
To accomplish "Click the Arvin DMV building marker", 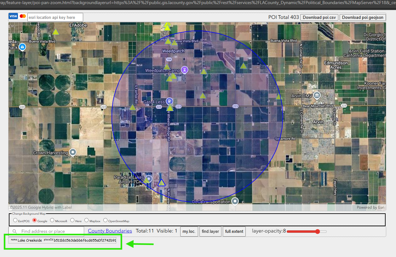I will point(317,95).
